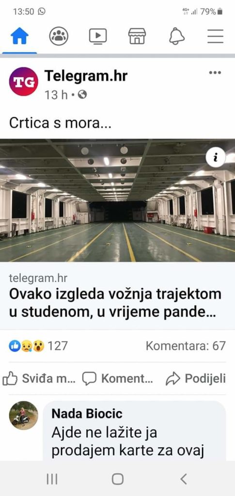Image resolution: width=235 pixels, height=496 pixels.
Task: Tap the Komentiraj comment button
Action: (x=117, y=379)
